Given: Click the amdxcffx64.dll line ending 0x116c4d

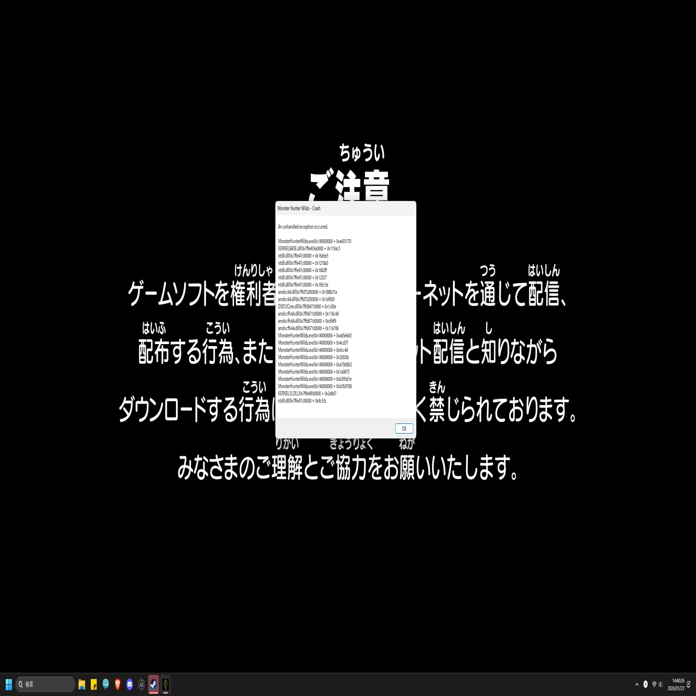Looking at the screenshot, I should 308,314.
